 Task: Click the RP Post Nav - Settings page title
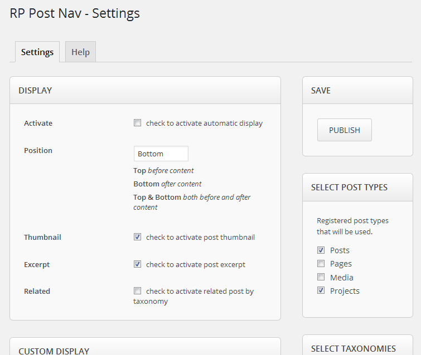[75, 13]
